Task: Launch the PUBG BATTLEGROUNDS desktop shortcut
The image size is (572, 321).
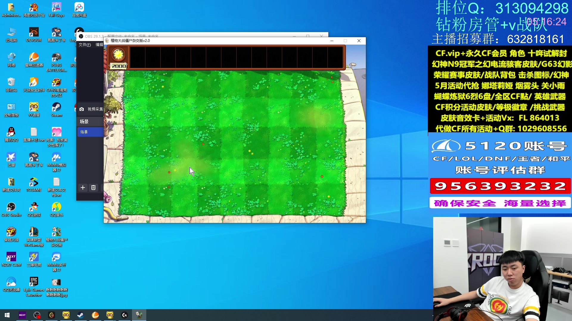Action: coord(56,62)
